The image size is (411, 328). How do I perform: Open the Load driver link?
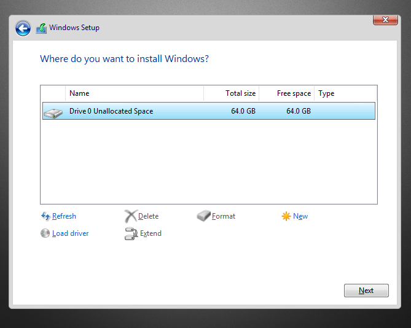(70, 233)
